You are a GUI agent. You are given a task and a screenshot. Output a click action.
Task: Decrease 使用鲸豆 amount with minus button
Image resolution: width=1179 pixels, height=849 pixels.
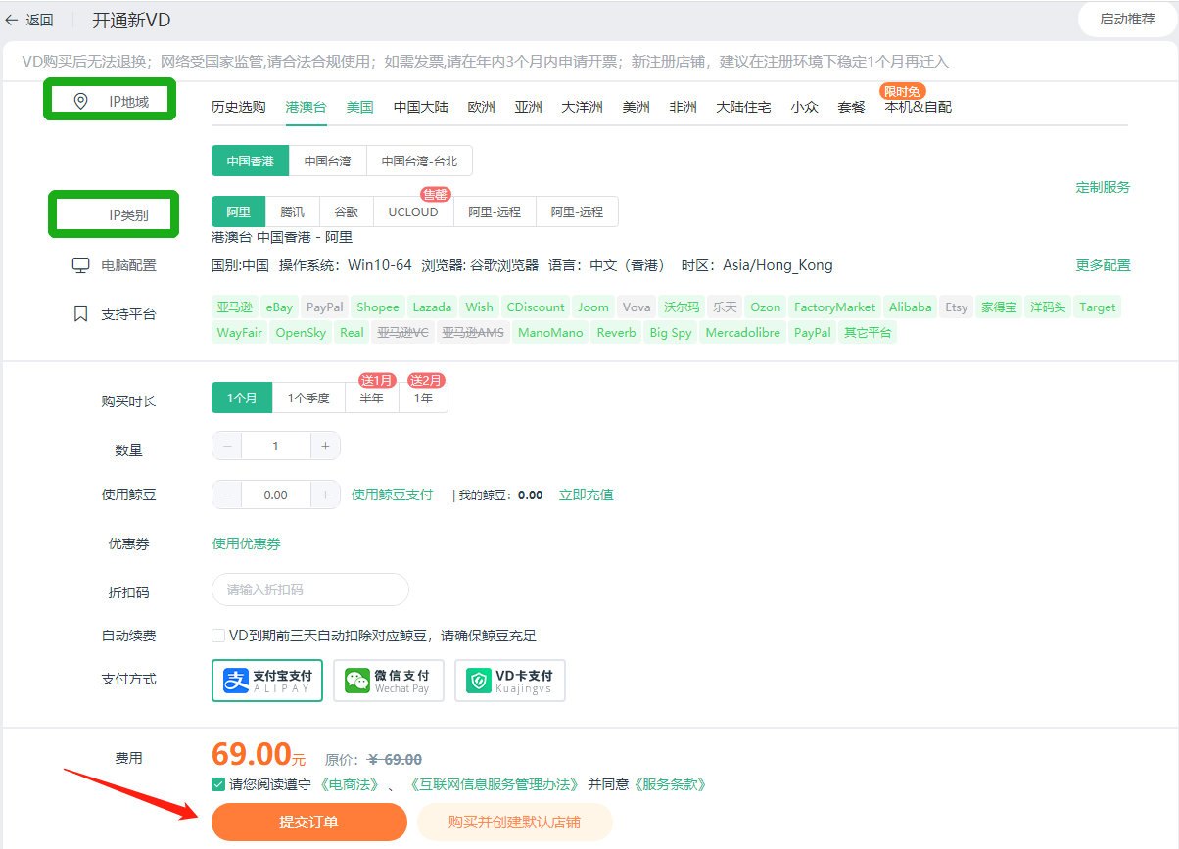coord(227,495)
